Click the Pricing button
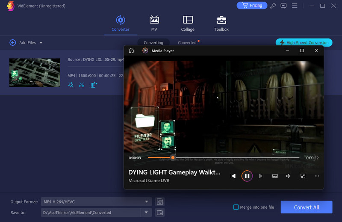The width and height of the screenshot is (342, 222). point(252,6)
